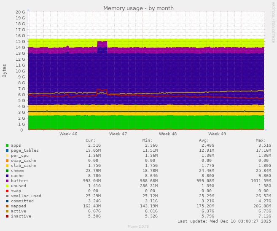The image size is (277, 231).
Task: Click the 'Week 47' axis label
Action: 118,134
